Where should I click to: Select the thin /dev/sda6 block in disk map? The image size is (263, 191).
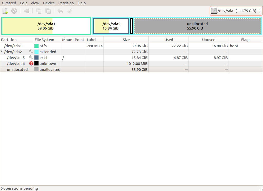(x=131, y=26)
